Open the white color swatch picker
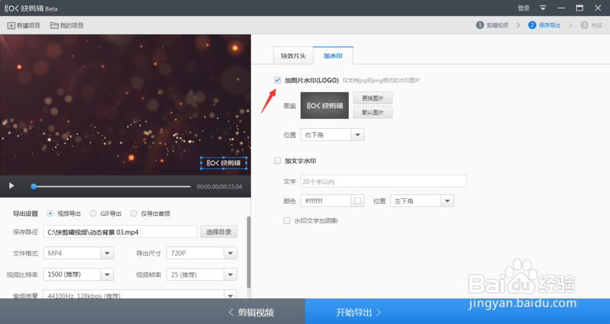This screenshot has height=324, width=610. point(357,201)
